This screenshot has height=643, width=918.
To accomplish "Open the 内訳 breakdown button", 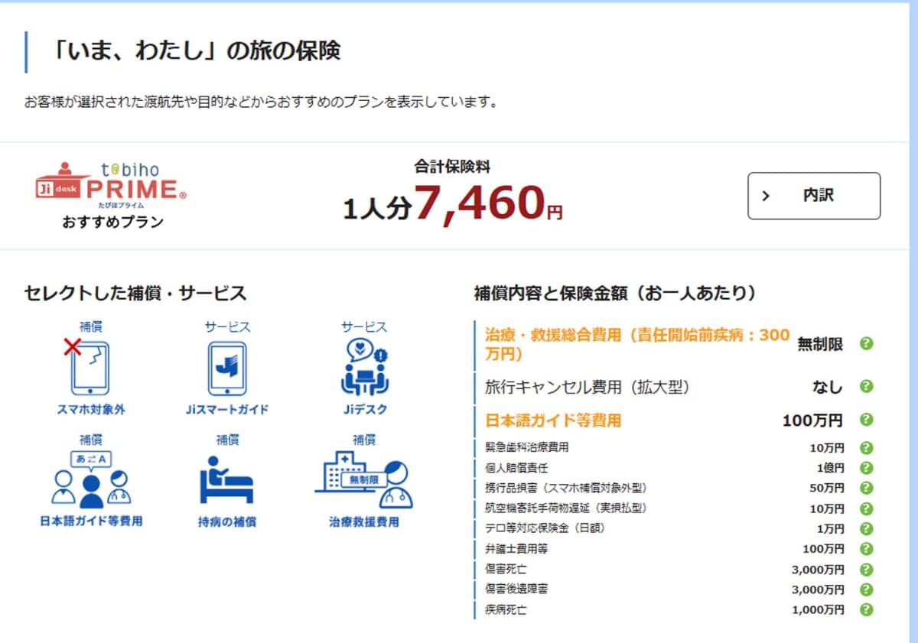I will tap(814, 196).
